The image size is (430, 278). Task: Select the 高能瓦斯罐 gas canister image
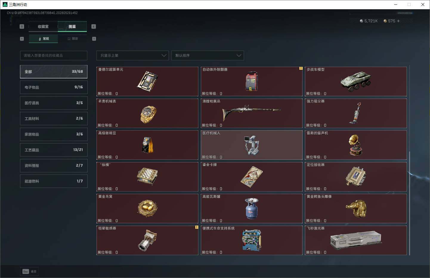[252, 208]
